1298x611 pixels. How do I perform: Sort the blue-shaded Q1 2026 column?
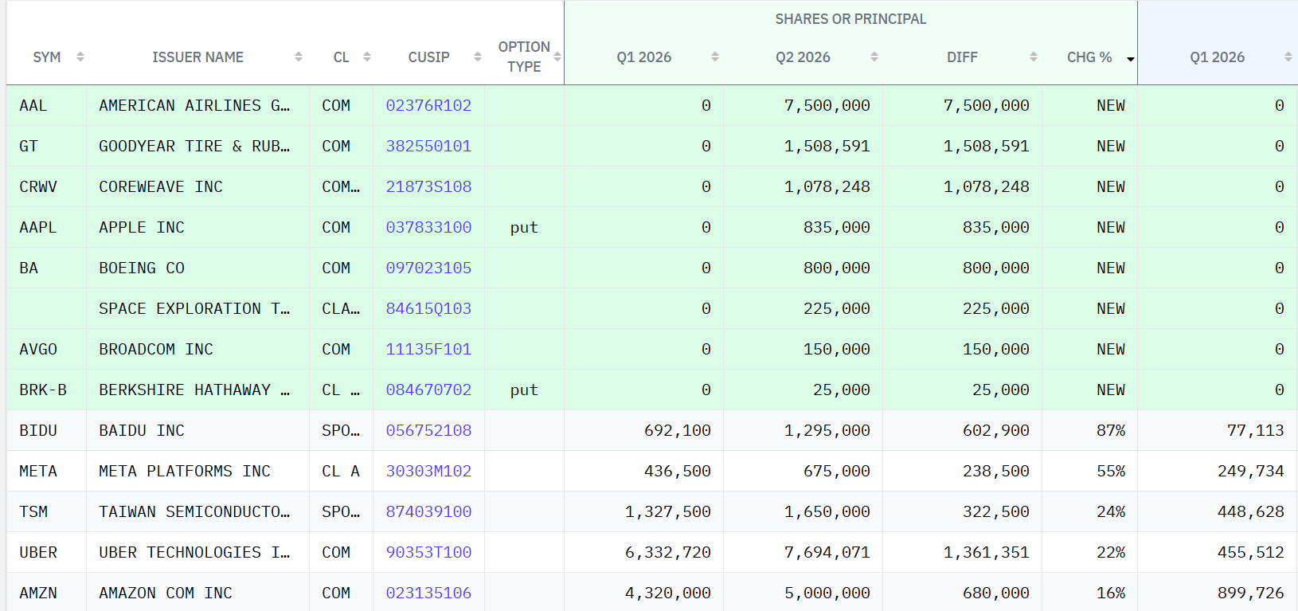(1288, 57)
